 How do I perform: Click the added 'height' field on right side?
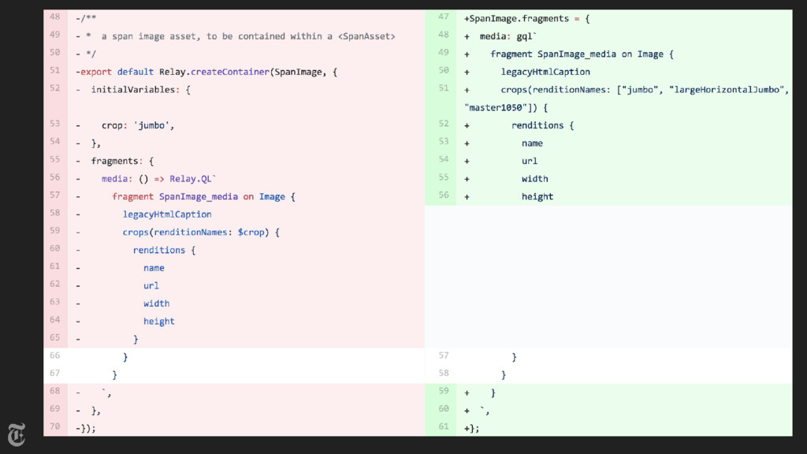pos(537,196)
